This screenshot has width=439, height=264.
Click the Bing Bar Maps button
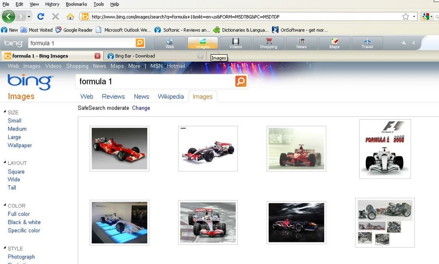(334, 43)
